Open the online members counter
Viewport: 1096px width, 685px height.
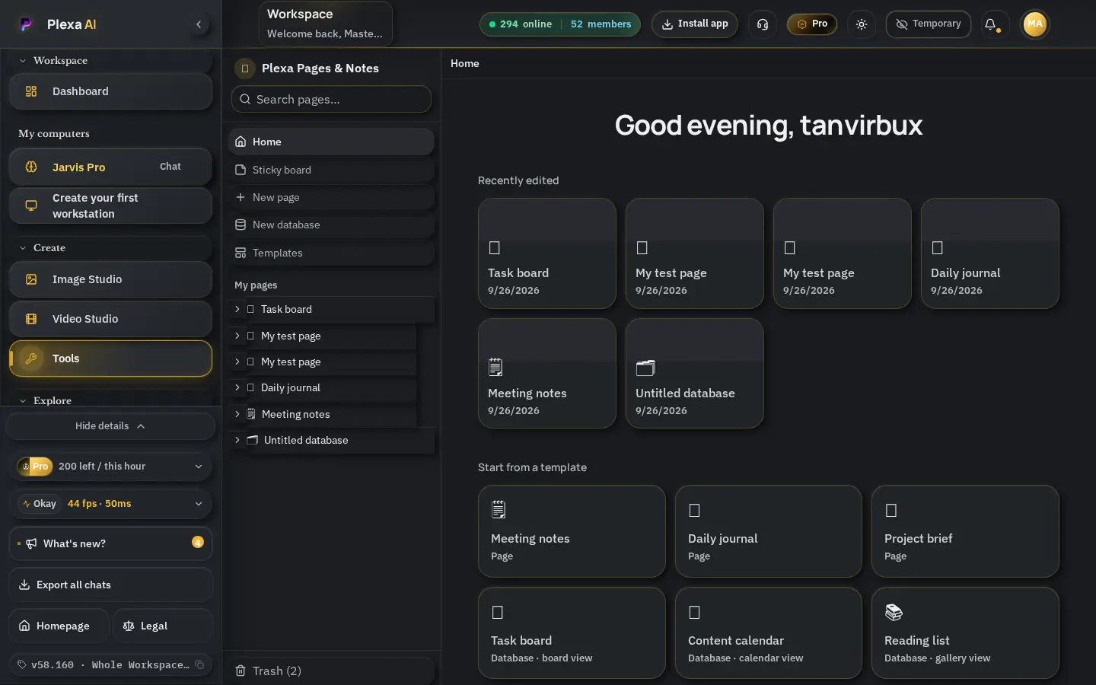[x=559, y=24]
